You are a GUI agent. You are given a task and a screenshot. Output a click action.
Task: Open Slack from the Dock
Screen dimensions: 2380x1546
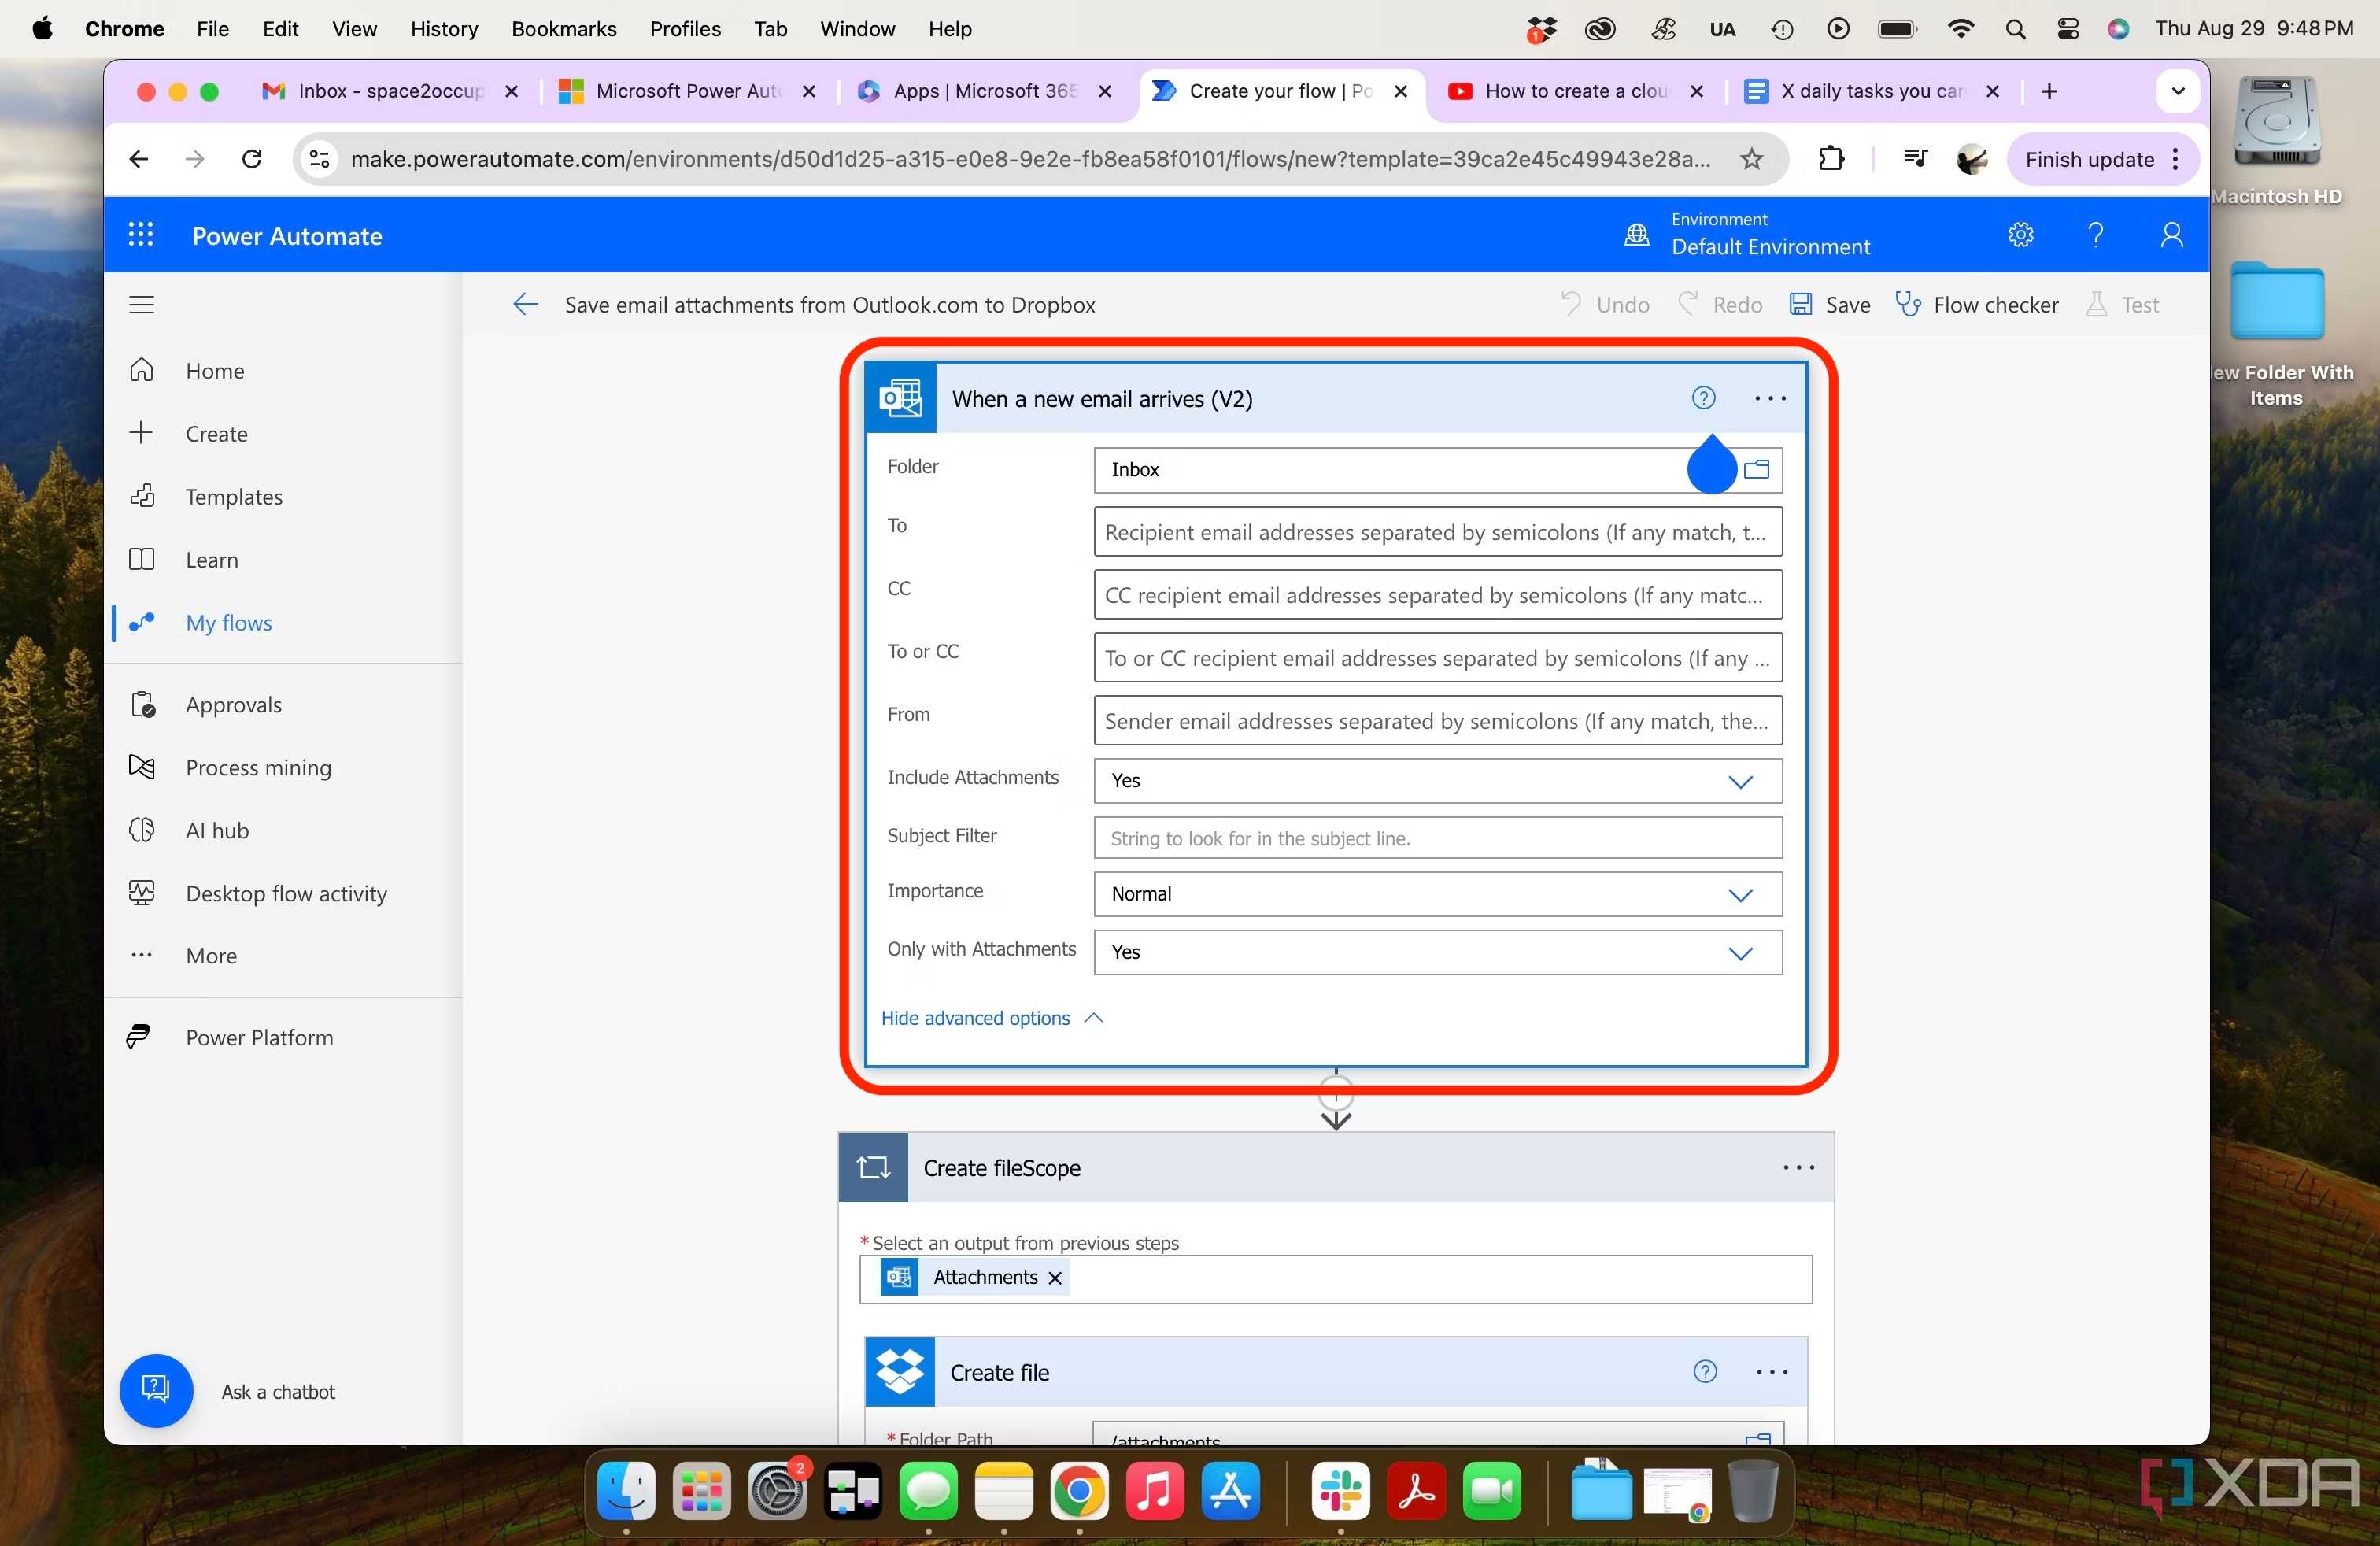point(1340,1491)
